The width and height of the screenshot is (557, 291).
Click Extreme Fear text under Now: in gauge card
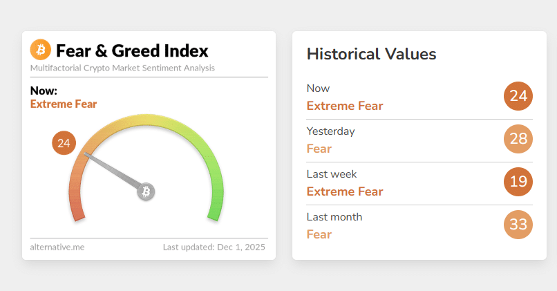point(64,104)
